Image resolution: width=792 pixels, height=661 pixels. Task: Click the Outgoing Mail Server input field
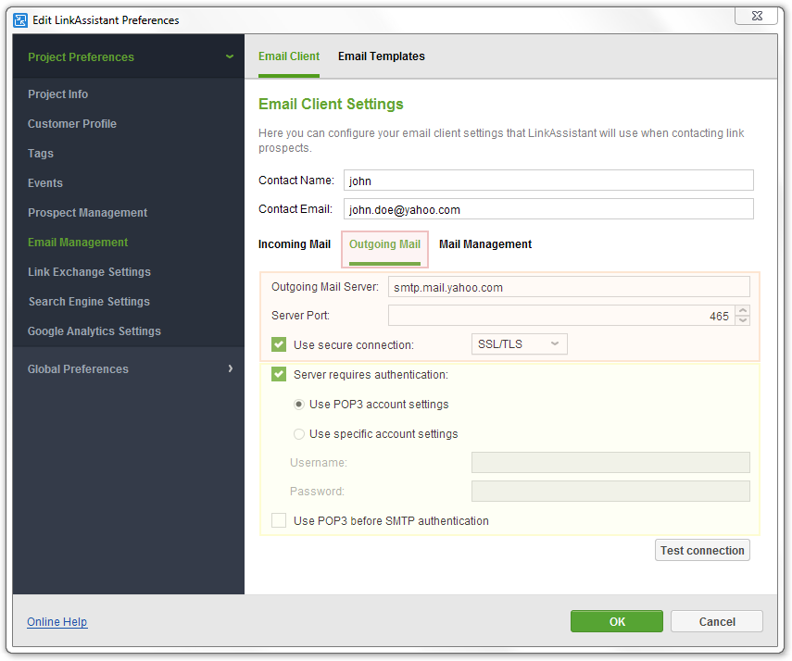(569, 287)
